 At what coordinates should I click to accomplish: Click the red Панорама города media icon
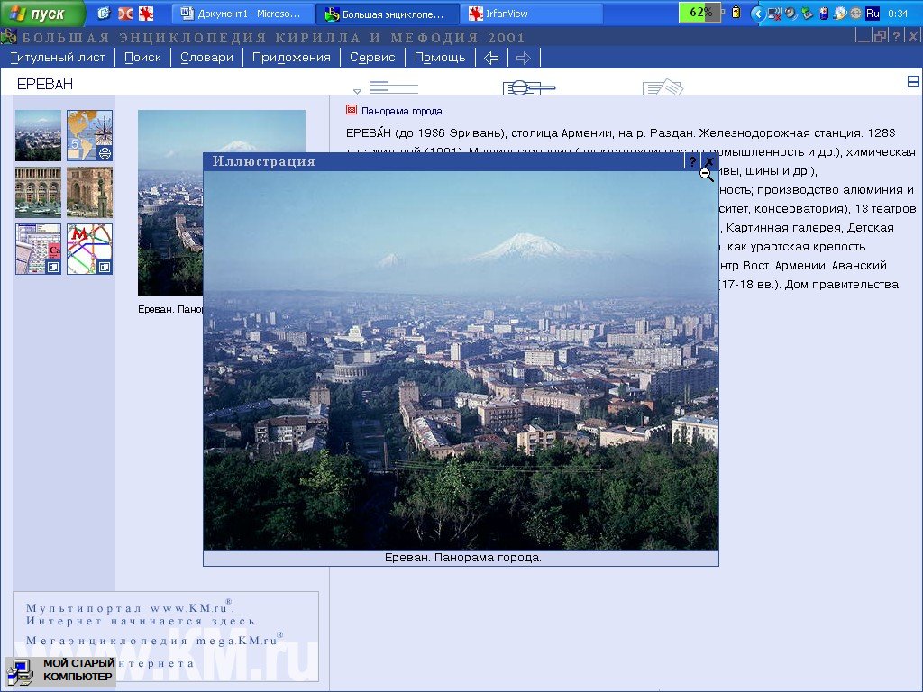click(x=352, y=110)
